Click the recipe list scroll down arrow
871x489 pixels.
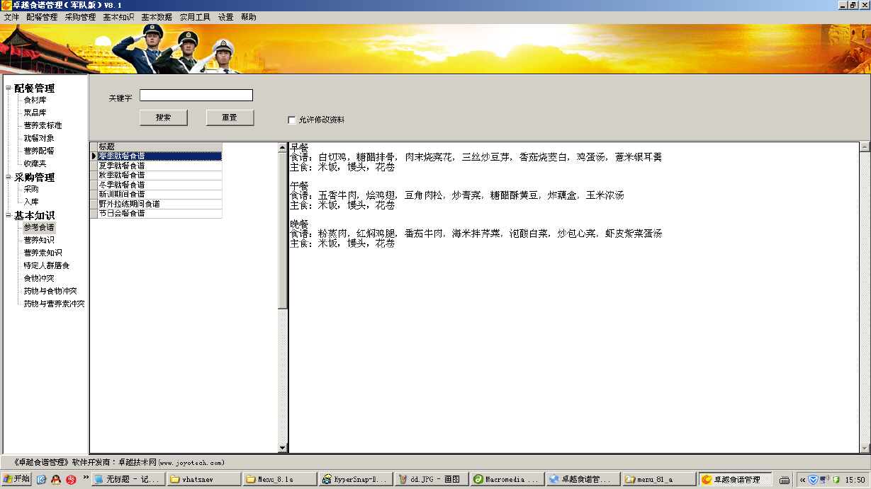point(283,447)
